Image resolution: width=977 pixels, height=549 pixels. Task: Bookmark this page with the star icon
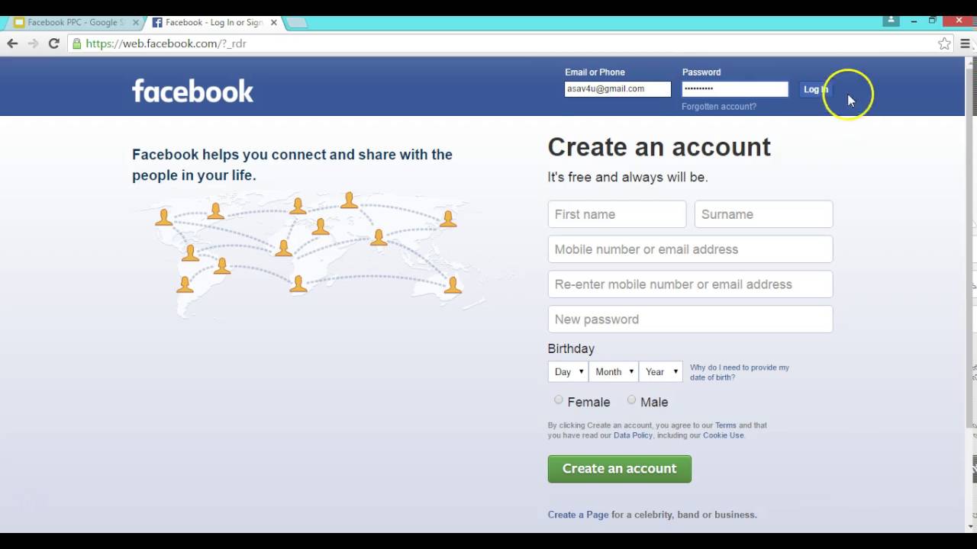[x=944, y=43]
